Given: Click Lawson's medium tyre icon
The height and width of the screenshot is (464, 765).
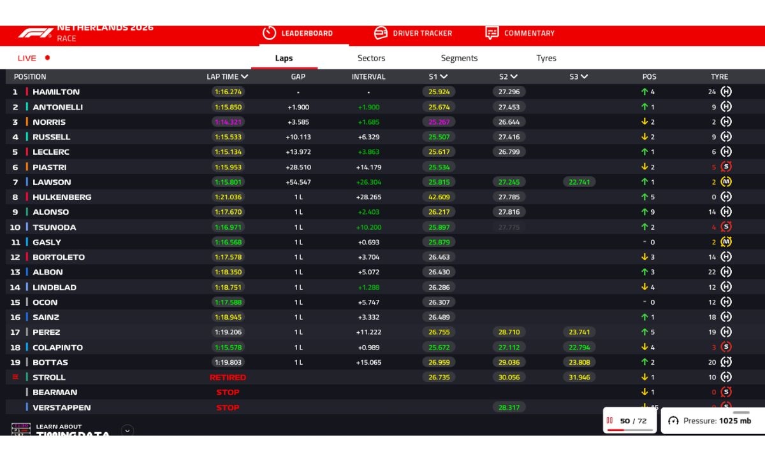Looking at the screenshot, I should tap(725, 182).
